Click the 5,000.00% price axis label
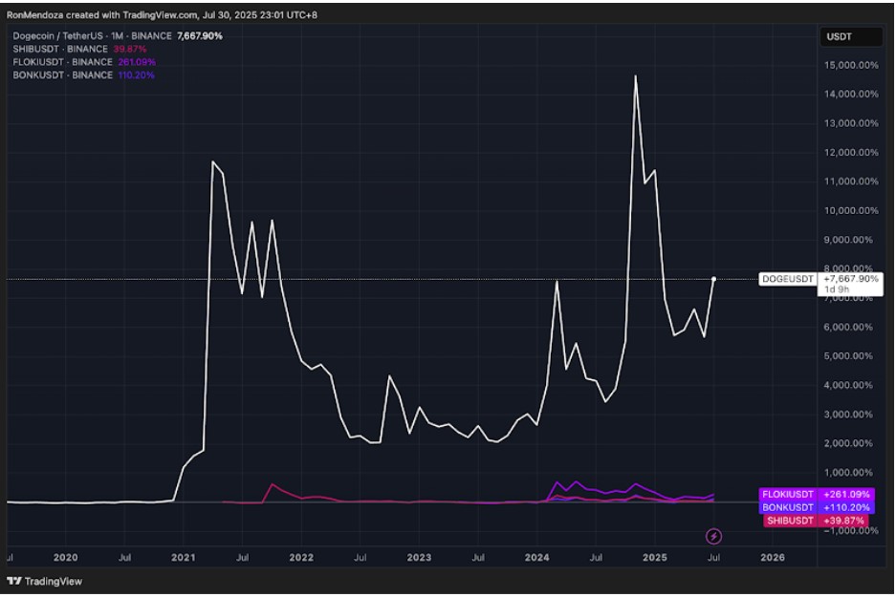896x597 pixels. [848, 356]
